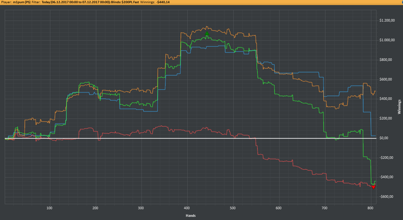Screen dimensions: 403x220
Task: Click the red low-point triangle marker
Action: 374,187
